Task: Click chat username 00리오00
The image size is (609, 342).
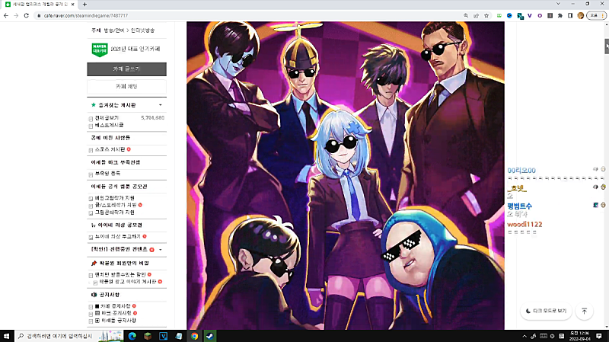Action: pyautogui.click(x=521, y=170)
